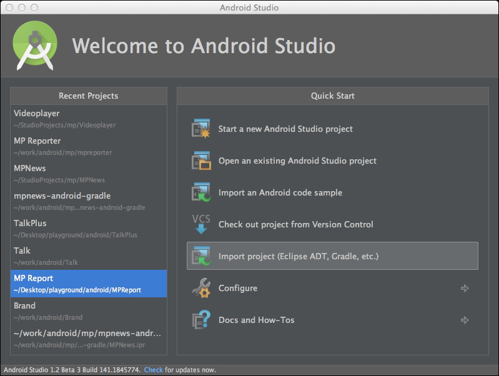This screenshot has width=499, height=376.
Task: Click the Quick Start panel header
Action: [x=332, y=96]
